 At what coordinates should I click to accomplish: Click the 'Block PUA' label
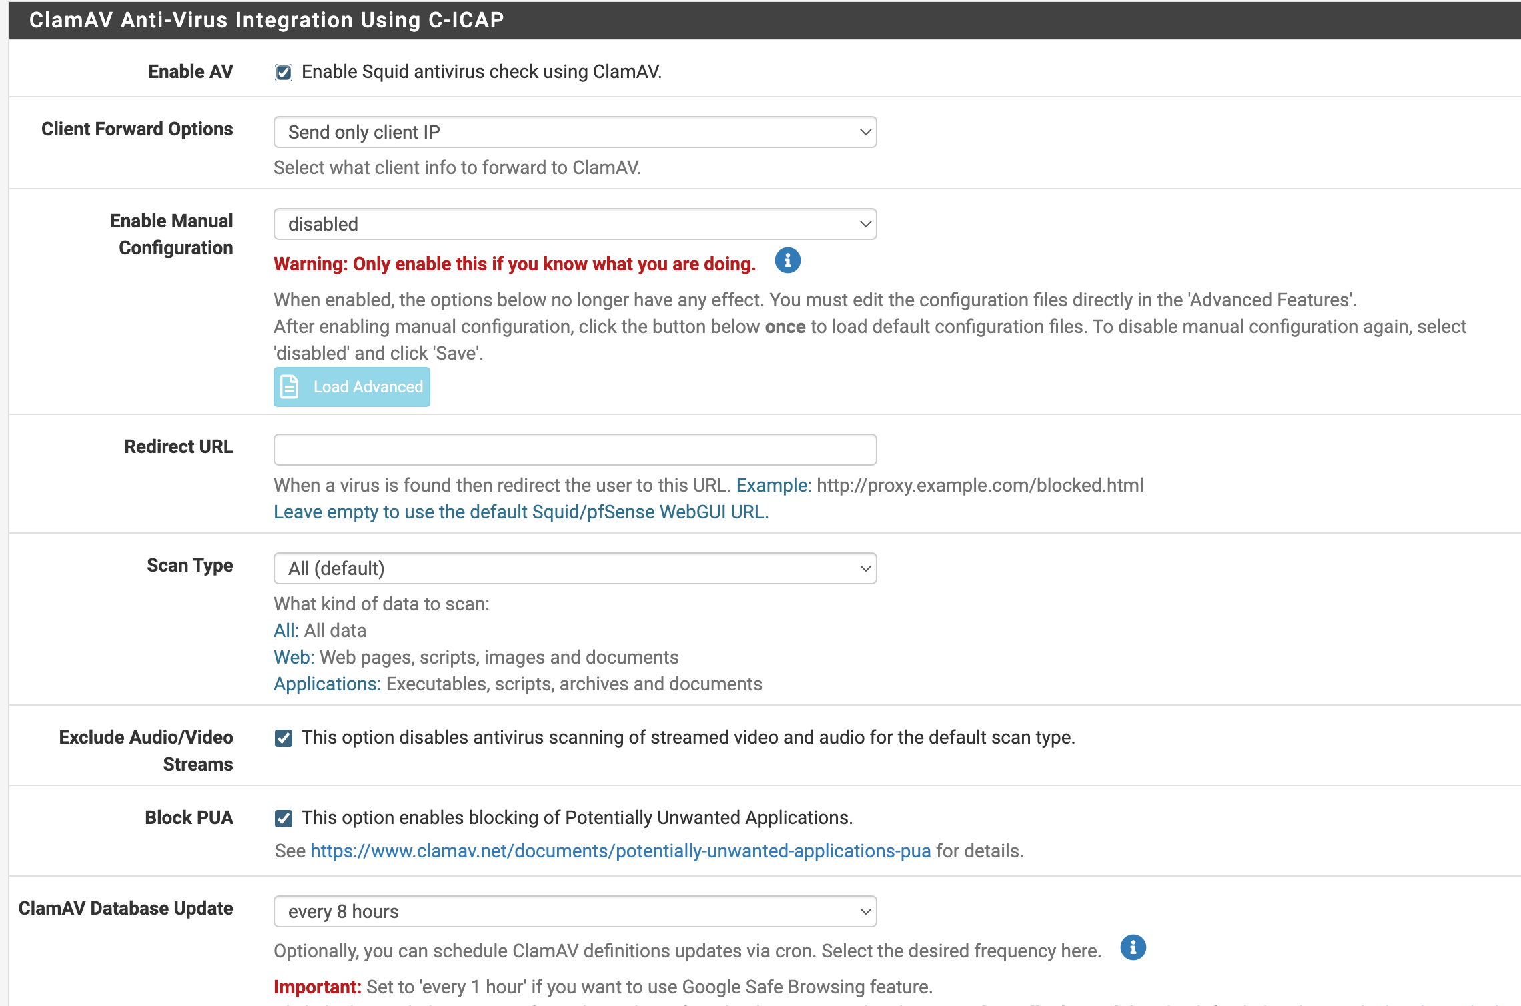(x=189, y=818)
